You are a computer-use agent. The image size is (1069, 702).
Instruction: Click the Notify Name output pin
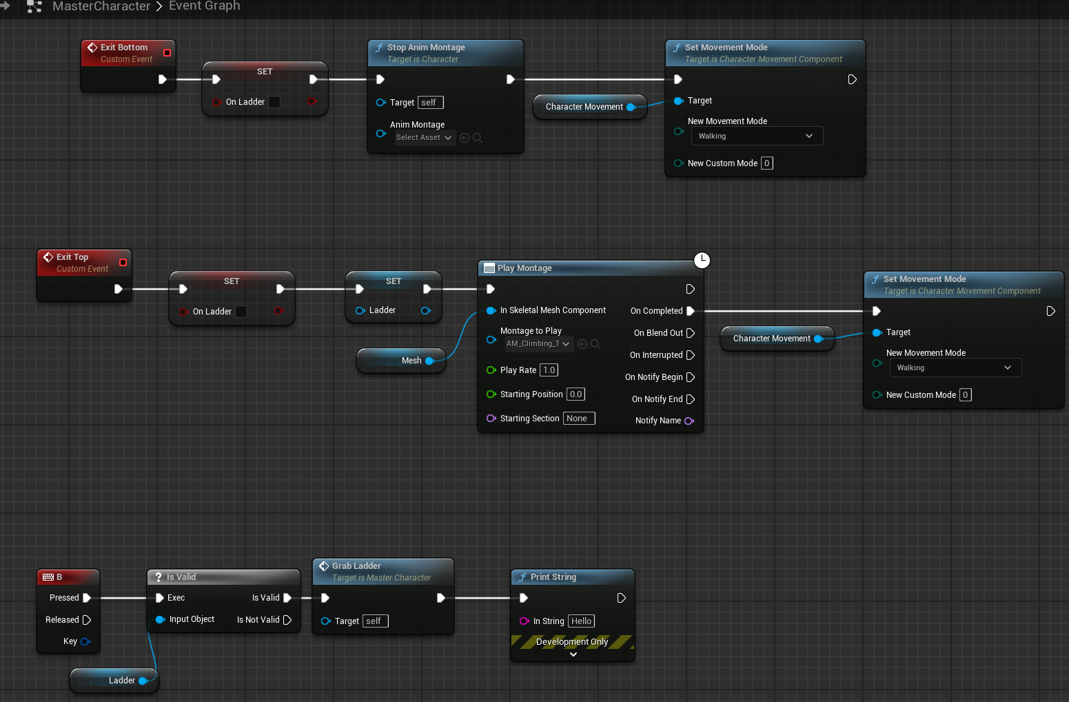pyautogui.click(x=689, y=421)
